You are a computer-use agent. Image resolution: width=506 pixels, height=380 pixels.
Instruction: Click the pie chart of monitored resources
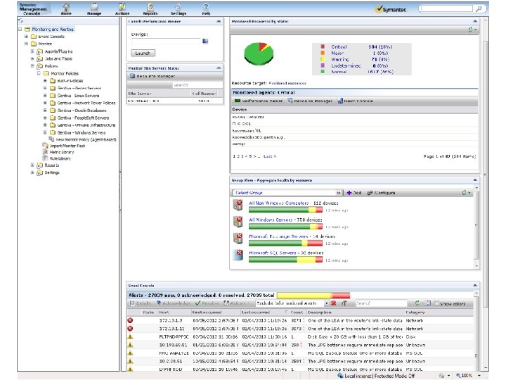(x=259, y=53)
